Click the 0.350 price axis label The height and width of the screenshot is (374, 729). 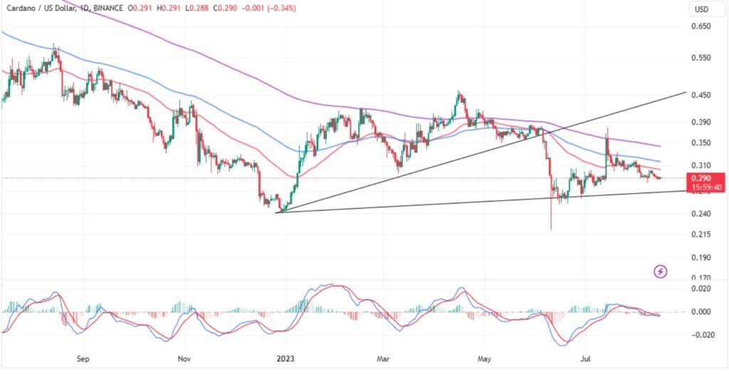click(703, 143)
